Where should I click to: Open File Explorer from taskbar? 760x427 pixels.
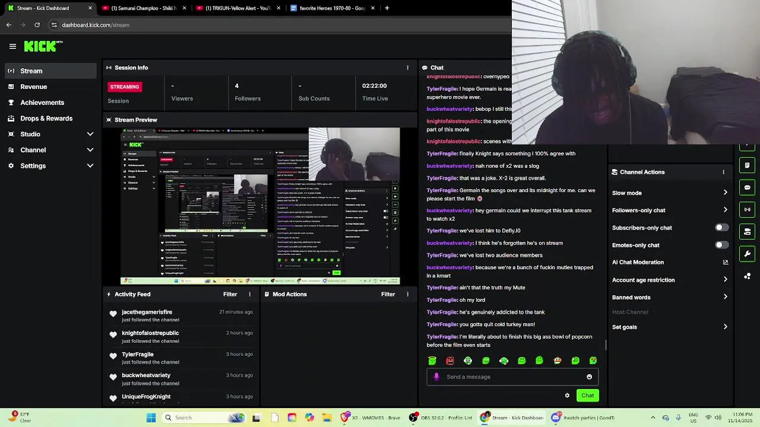coord(327,418)
